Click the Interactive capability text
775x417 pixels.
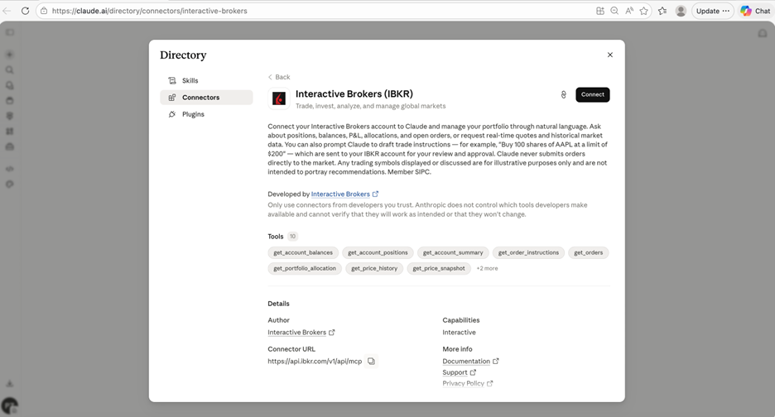[x=460, y=333]
